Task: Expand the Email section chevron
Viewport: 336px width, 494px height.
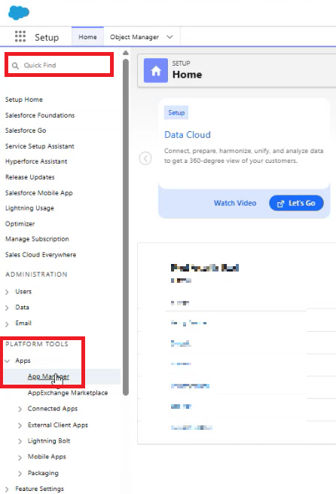Action: (7, 324)
